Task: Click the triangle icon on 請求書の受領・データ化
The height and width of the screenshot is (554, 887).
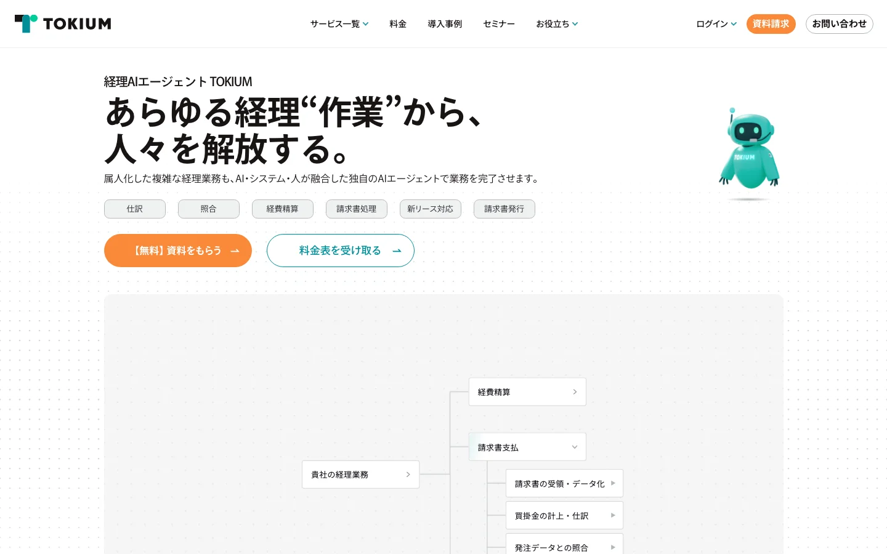Action: pyautogui.click(x=613, y=483)
